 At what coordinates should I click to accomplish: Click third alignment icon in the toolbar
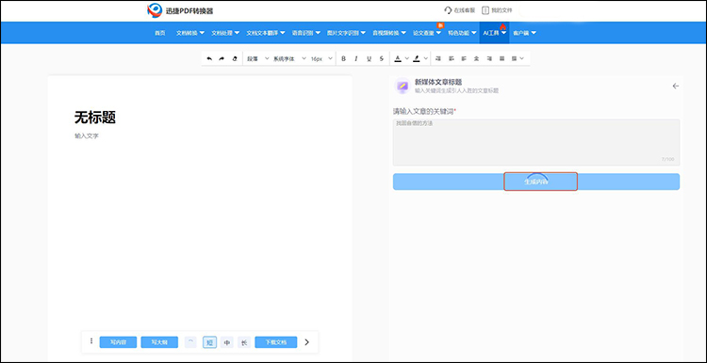point(464,58)
